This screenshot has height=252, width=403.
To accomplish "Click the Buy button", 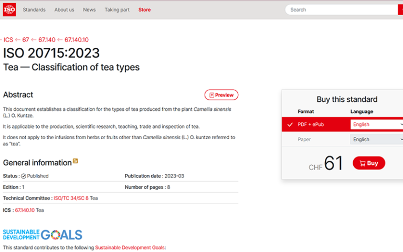I will [x=369, y=163].
